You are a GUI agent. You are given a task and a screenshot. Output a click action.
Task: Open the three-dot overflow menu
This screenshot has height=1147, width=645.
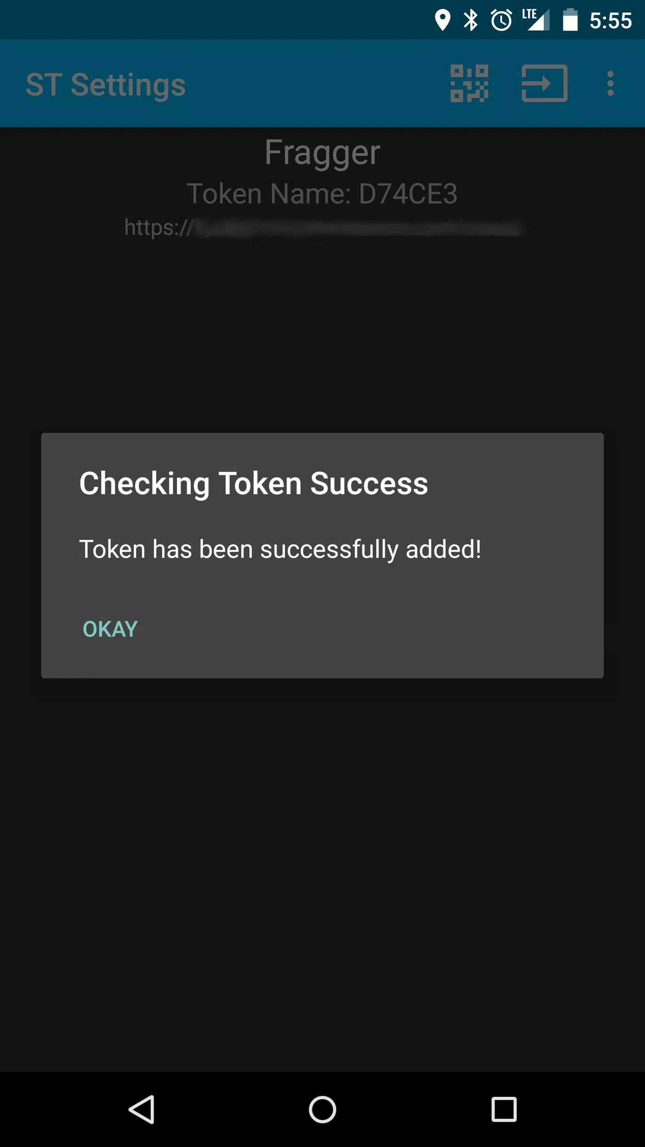pos(610,83)
